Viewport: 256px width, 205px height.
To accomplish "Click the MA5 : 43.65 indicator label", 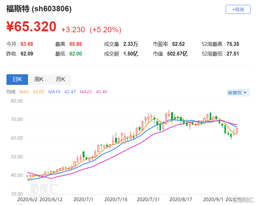I will [32, 92].
